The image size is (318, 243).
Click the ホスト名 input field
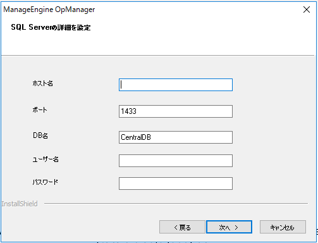(176, 85)
